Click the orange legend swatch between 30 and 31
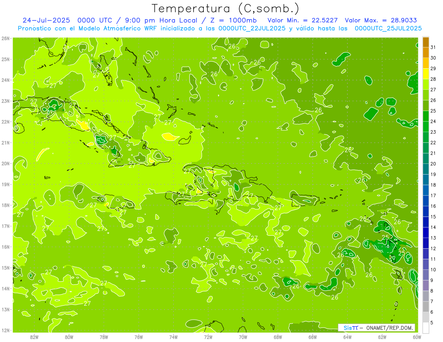 click(x=426, y=52)
